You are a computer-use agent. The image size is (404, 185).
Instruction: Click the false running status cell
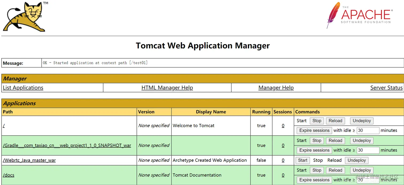pyautogui.click(x=261, y=160)
